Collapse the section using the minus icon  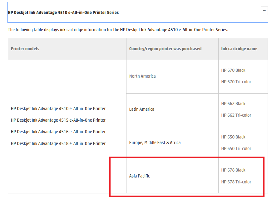(264, 11)
